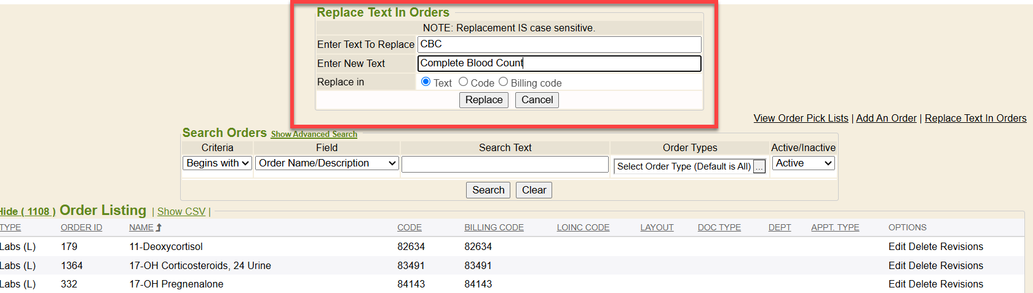
Task: Click the Show CSV link
Action: click(181, 211)
